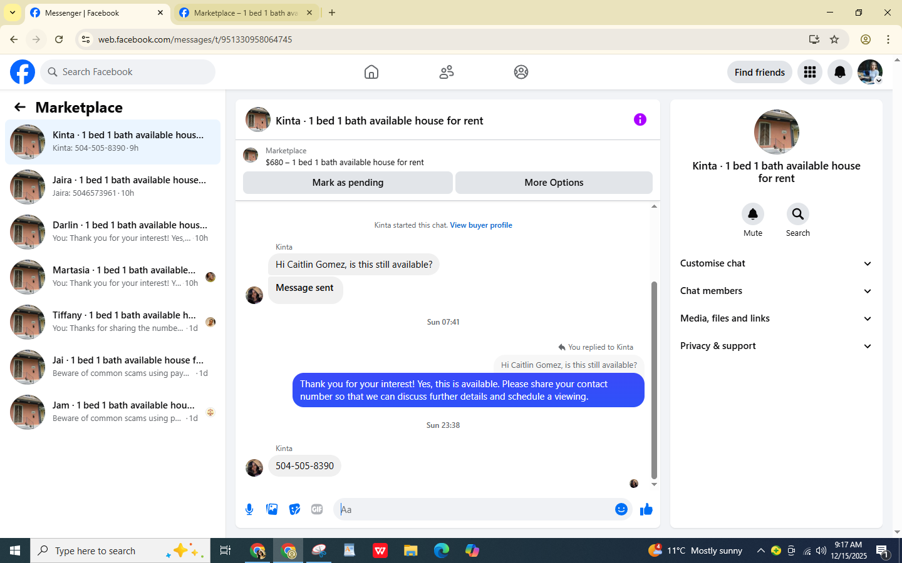
Task: Open the View buyer profile link
Action: pos(481,225)
